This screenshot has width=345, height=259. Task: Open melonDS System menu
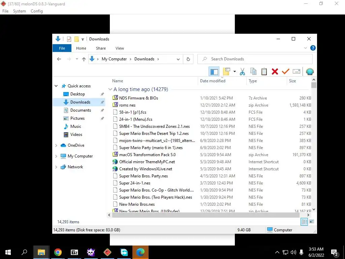pyautogui.click(x=19, y=11)
